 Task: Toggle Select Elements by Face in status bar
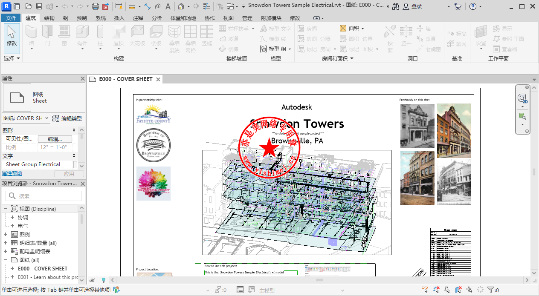pos(458,290)
